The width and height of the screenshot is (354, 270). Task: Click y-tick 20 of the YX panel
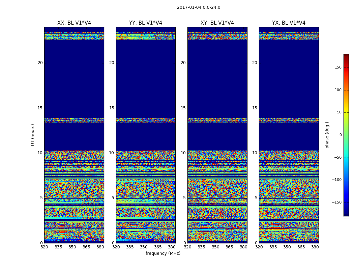pyautogui.click(x=255, y=63)
